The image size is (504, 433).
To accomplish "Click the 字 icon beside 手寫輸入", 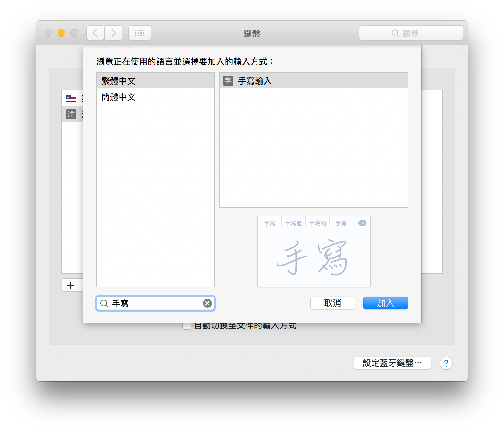I will (x=228, y=81).
